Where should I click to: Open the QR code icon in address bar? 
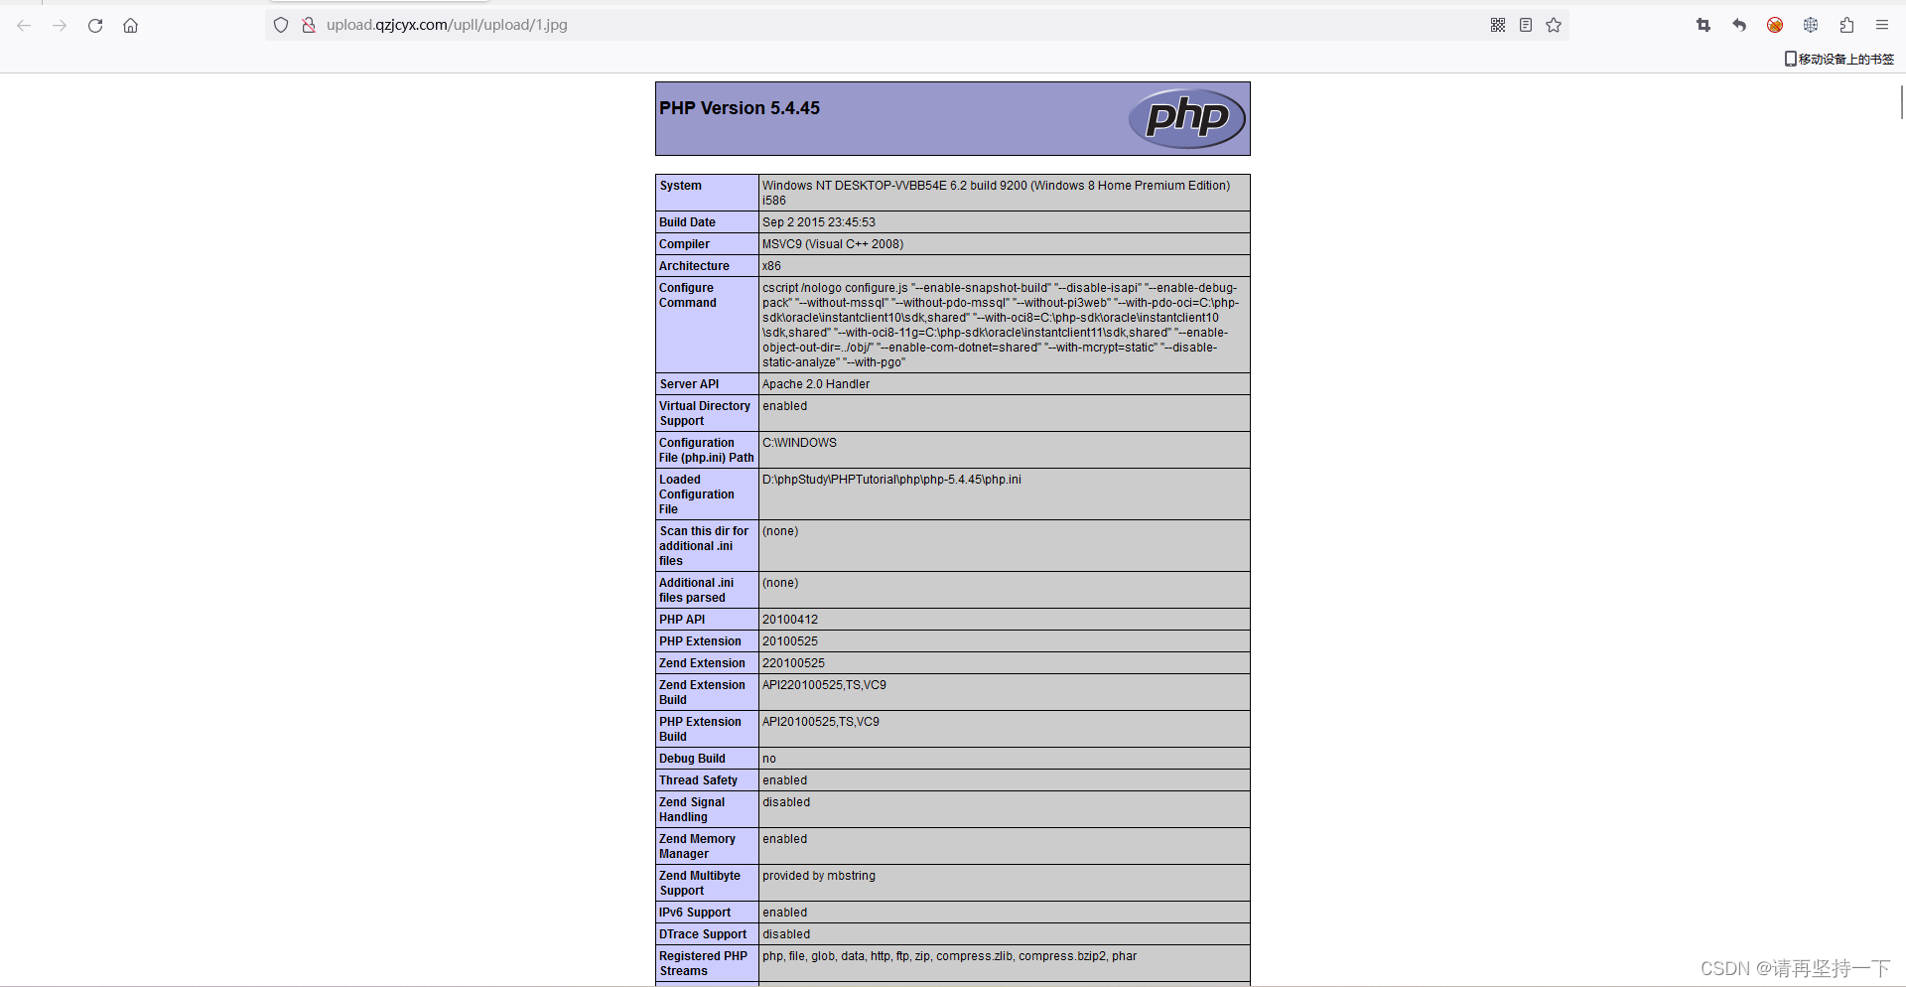pyautogui.click(x=1498, y=25)
